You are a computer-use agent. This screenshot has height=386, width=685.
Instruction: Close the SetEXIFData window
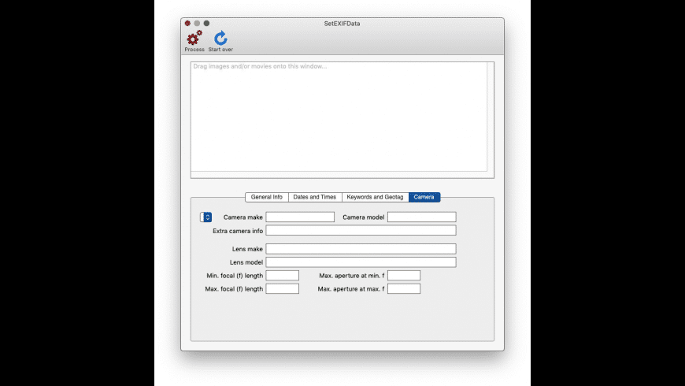(x=187, y=23)
